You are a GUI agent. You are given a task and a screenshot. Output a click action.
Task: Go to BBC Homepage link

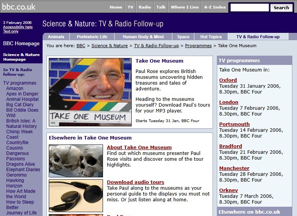[21, 43]
